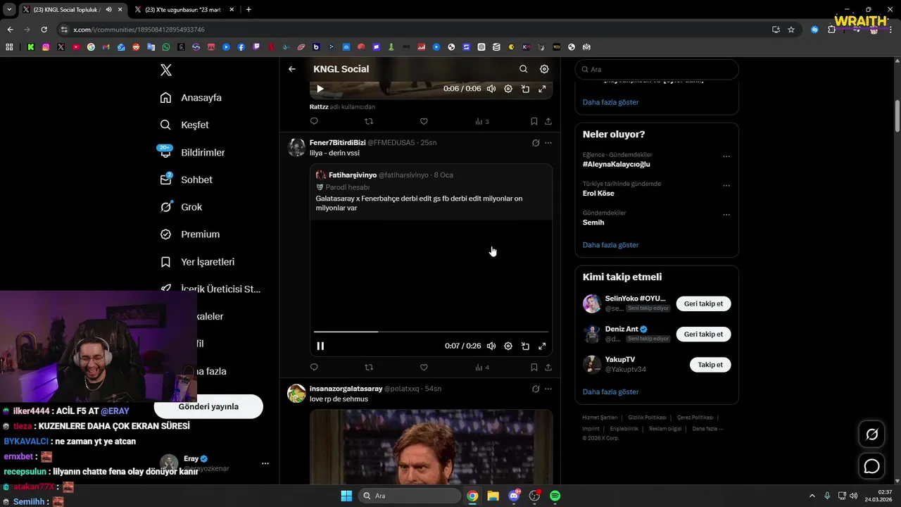
Task: Like Fener7BitirdiBizi's post
Action: (x=424, y=367)
